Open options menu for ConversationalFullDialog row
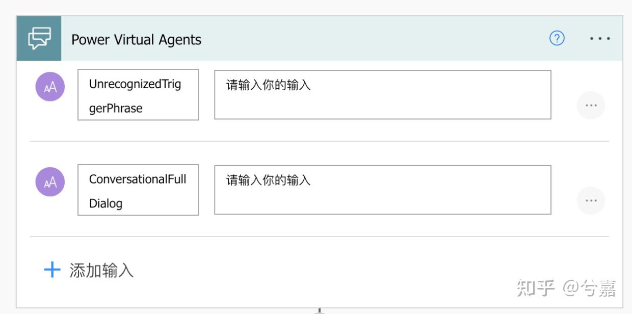The height and width of the screenshot is (314, 632). pyautogui.click(x=591, y=201)
